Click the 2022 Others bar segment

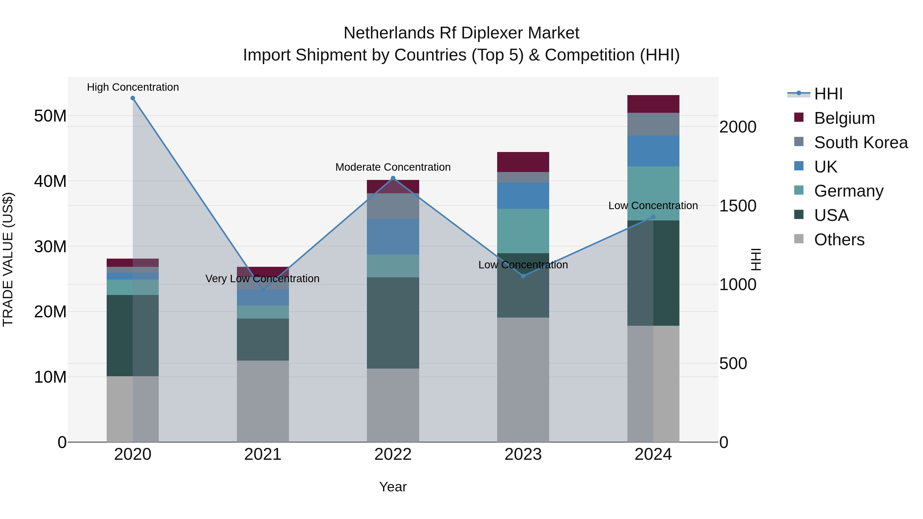(393, 405)
